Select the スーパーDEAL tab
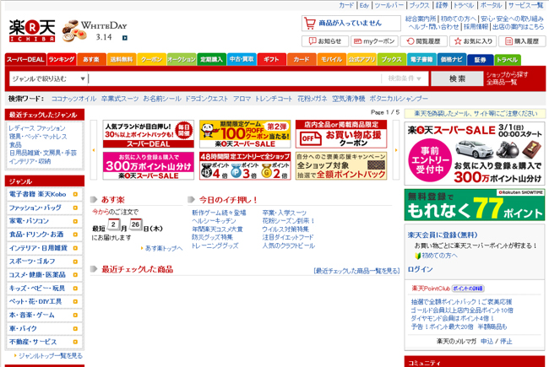Image resolution: width=549 pixels, height=367 pixels. pyautogui.click(x=24, y=60)
